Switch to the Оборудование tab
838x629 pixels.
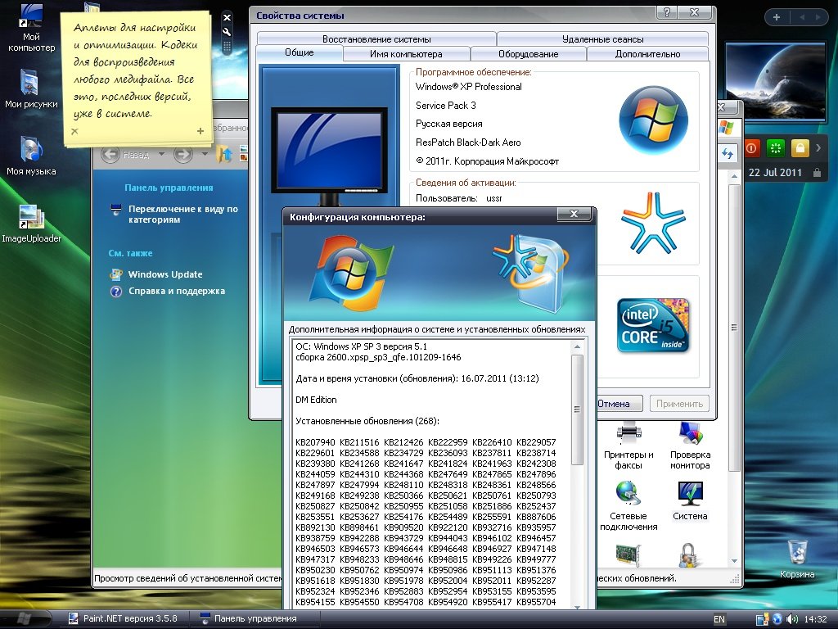(528, 54)
